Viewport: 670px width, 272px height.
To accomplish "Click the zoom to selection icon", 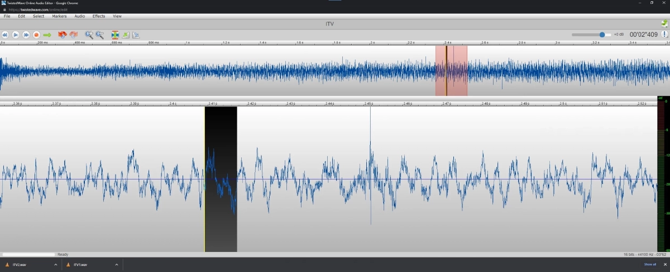I will 115,35.
